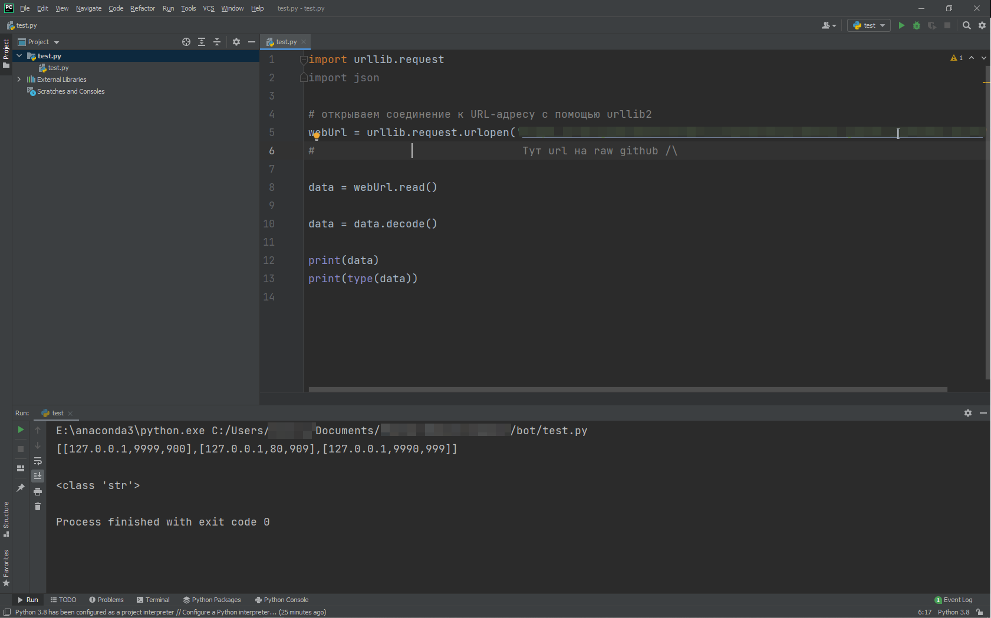Rerun test using Run panel green arrow

pos(21,430)
